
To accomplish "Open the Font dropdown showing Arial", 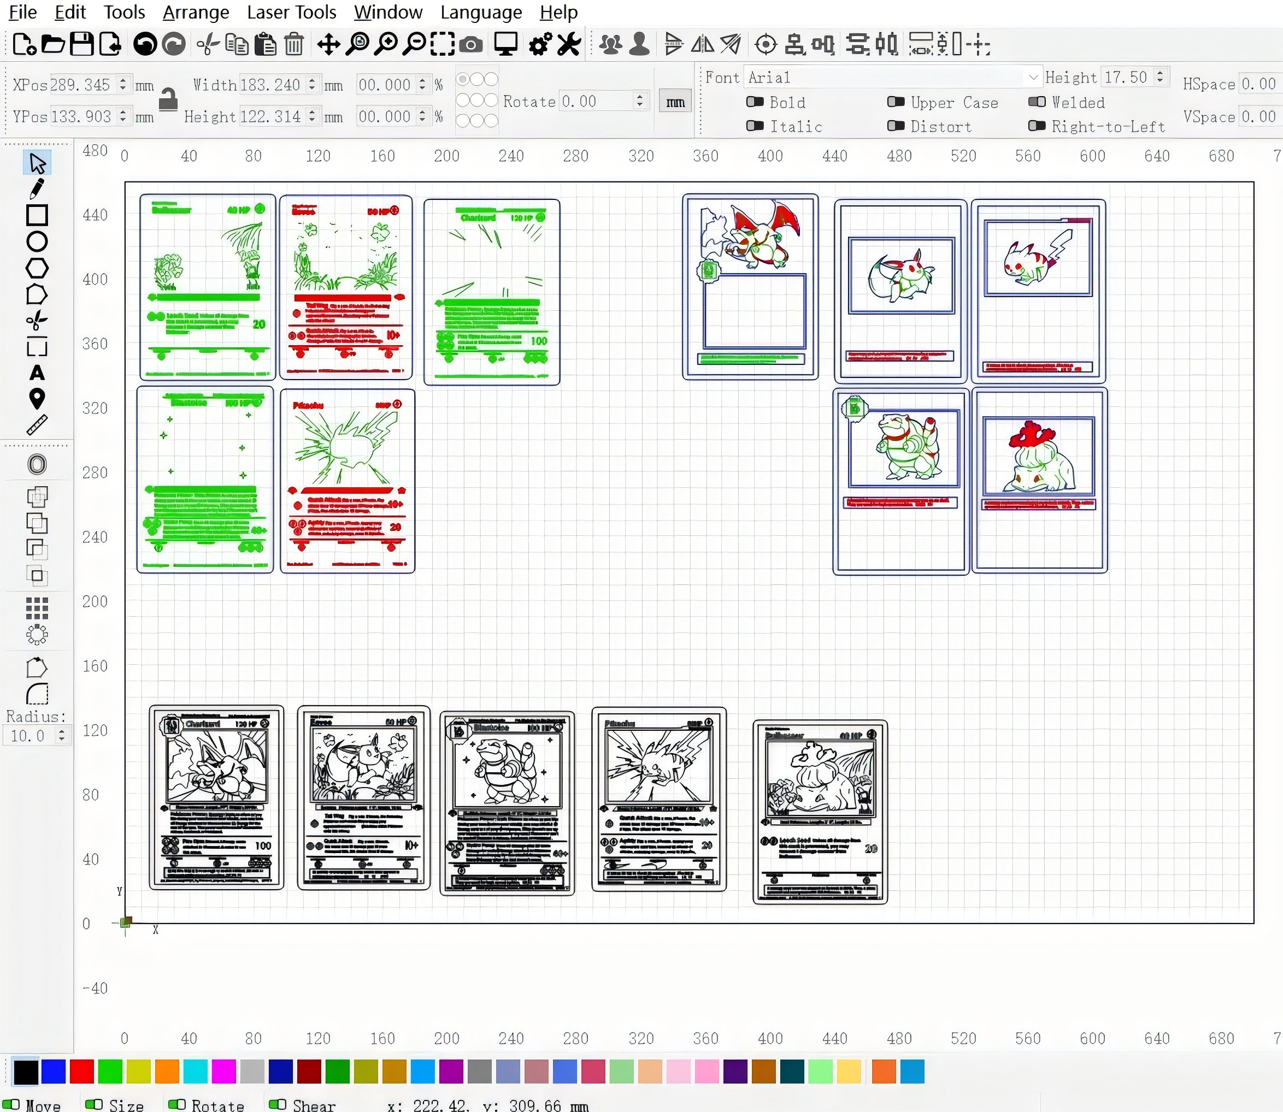I will tap(892, 78).
